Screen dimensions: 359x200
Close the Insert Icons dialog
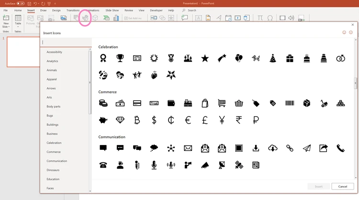[x=353, y=25]
